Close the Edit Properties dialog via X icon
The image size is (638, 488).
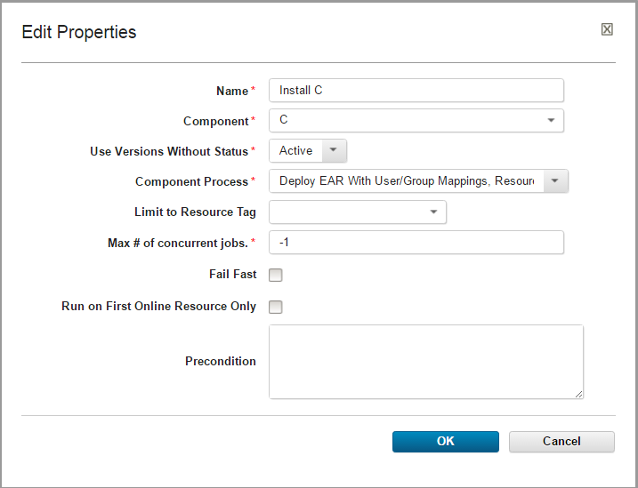(607, 29)
